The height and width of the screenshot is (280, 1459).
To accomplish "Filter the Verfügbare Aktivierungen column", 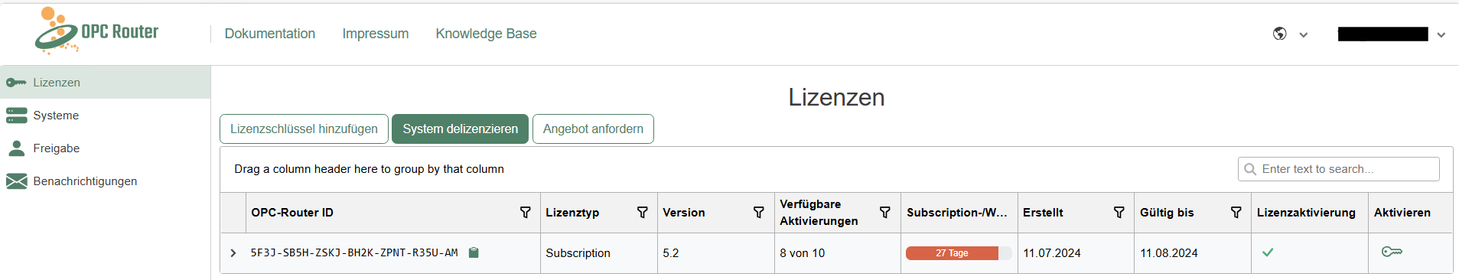I will click(x=885, y=212).
